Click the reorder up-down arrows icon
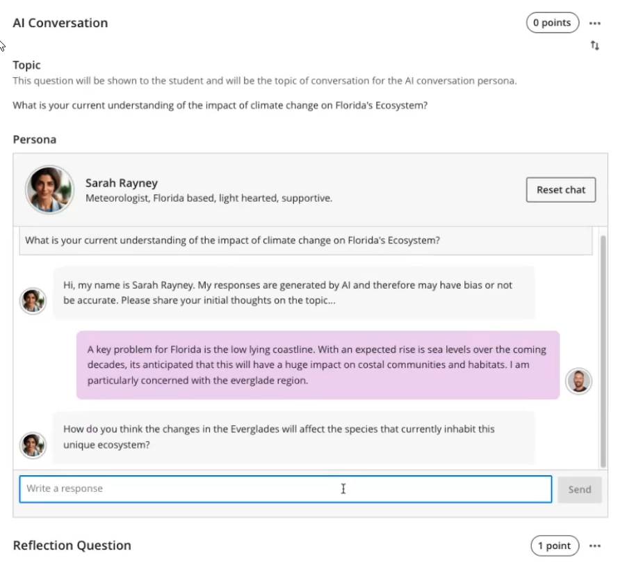The image size is (620, 565). pyautogui.click(x=595, y=45)
